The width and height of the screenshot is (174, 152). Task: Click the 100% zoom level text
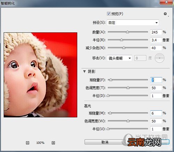pyautogui.click(x=40, y=143)
